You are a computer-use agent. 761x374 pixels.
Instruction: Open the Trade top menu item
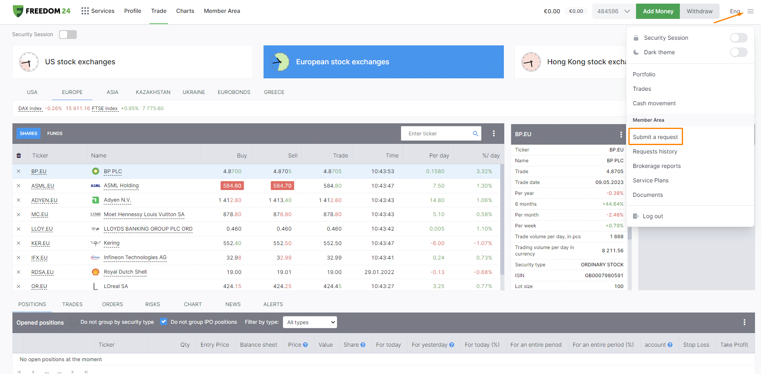pos(159,11)
